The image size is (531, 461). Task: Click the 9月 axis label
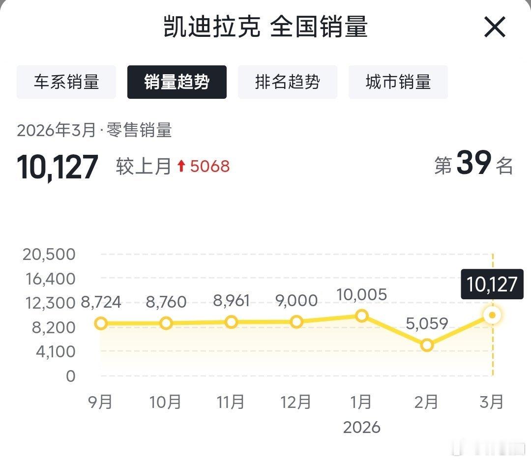100,402
